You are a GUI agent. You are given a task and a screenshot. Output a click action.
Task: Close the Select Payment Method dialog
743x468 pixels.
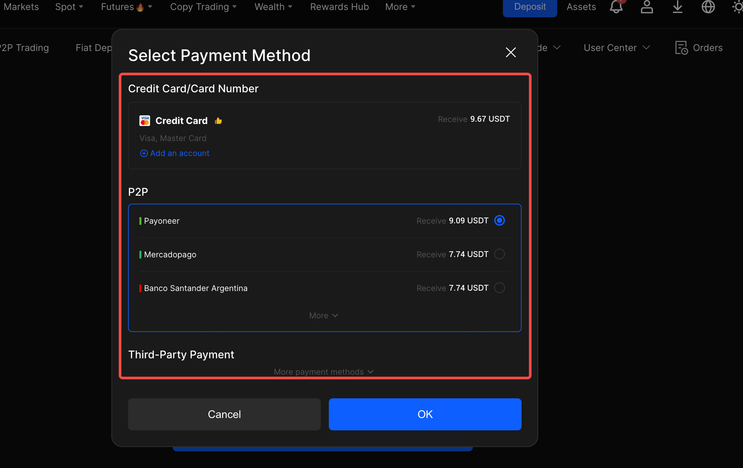(511, 52)
